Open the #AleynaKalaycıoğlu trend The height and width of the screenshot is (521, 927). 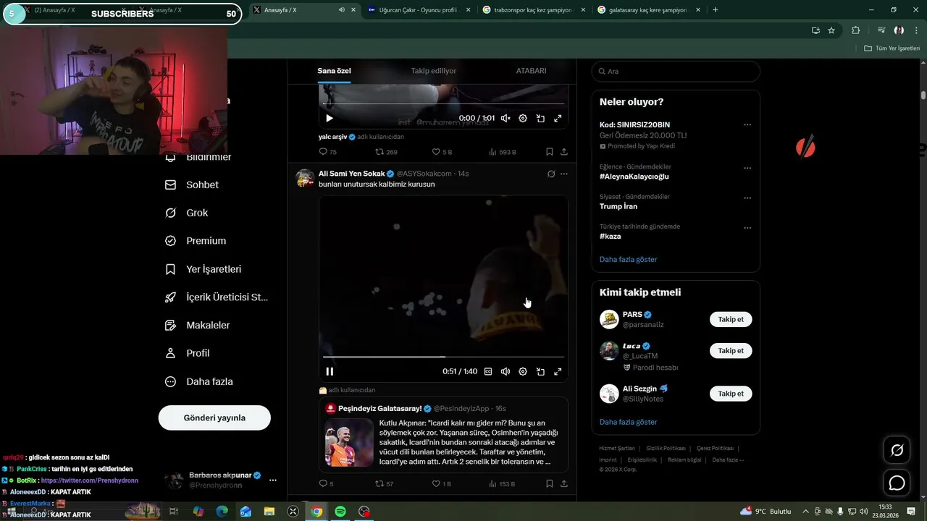[634, 177]
